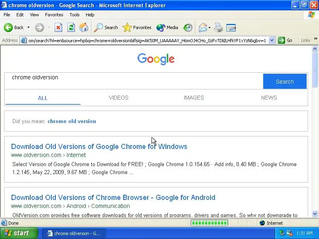Click the 1:31 AM clock
The image size is (319, 239).
click(305, 233)
